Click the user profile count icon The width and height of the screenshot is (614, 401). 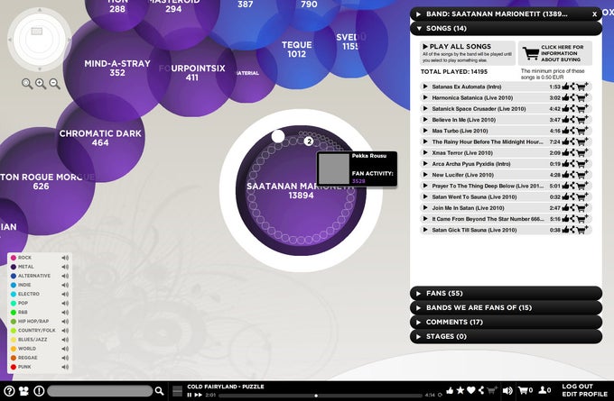544,390
